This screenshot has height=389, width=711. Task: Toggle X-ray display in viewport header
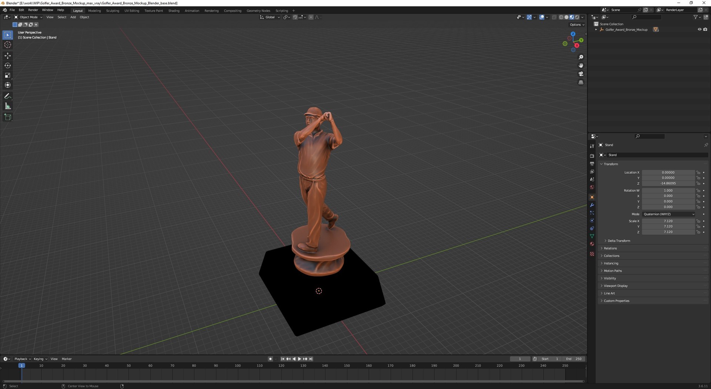click(x=554, y=17)
